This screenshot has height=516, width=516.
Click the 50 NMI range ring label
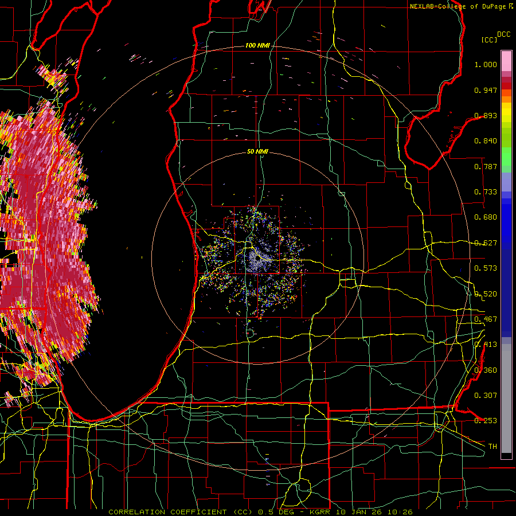(x=257, y=151)
